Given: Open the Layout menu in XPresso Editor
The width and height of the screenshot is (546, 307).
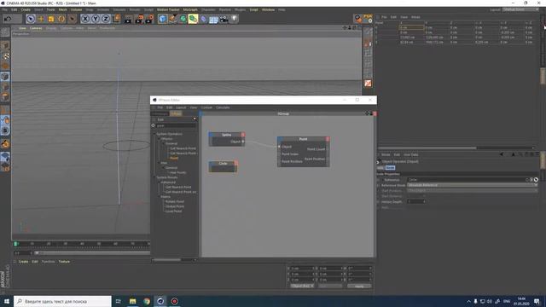Looking at the screenshot, I should click(181, 107).
